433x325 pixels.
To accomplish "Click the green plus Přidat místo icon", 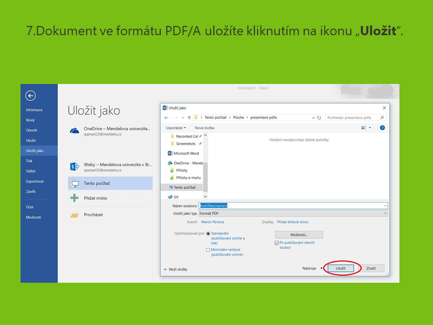I will pos(75,198).
